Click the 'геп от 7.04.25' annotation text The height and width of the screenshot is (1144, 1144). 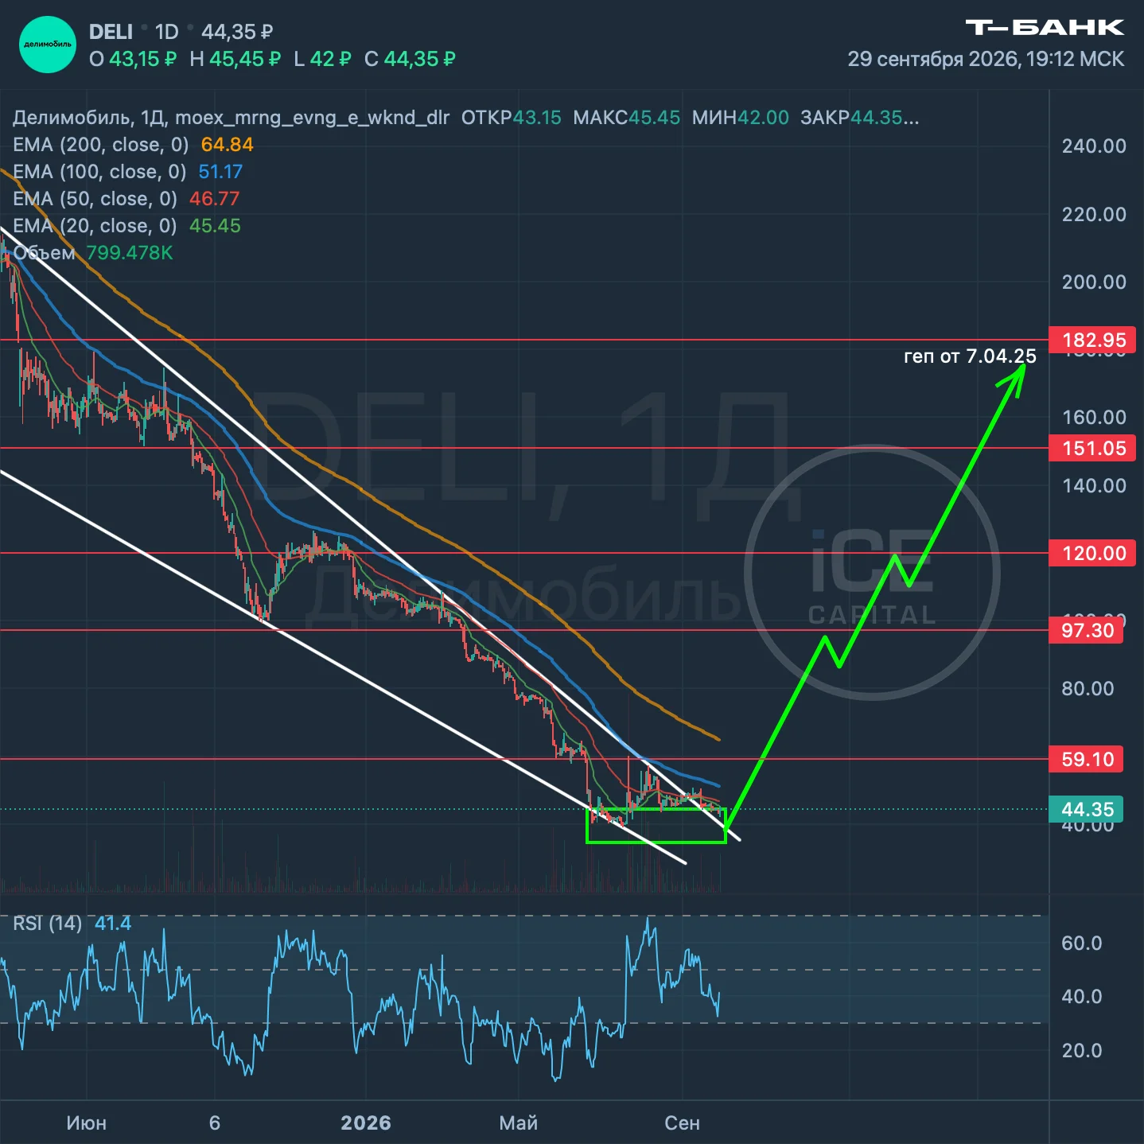tap(970, 356)
